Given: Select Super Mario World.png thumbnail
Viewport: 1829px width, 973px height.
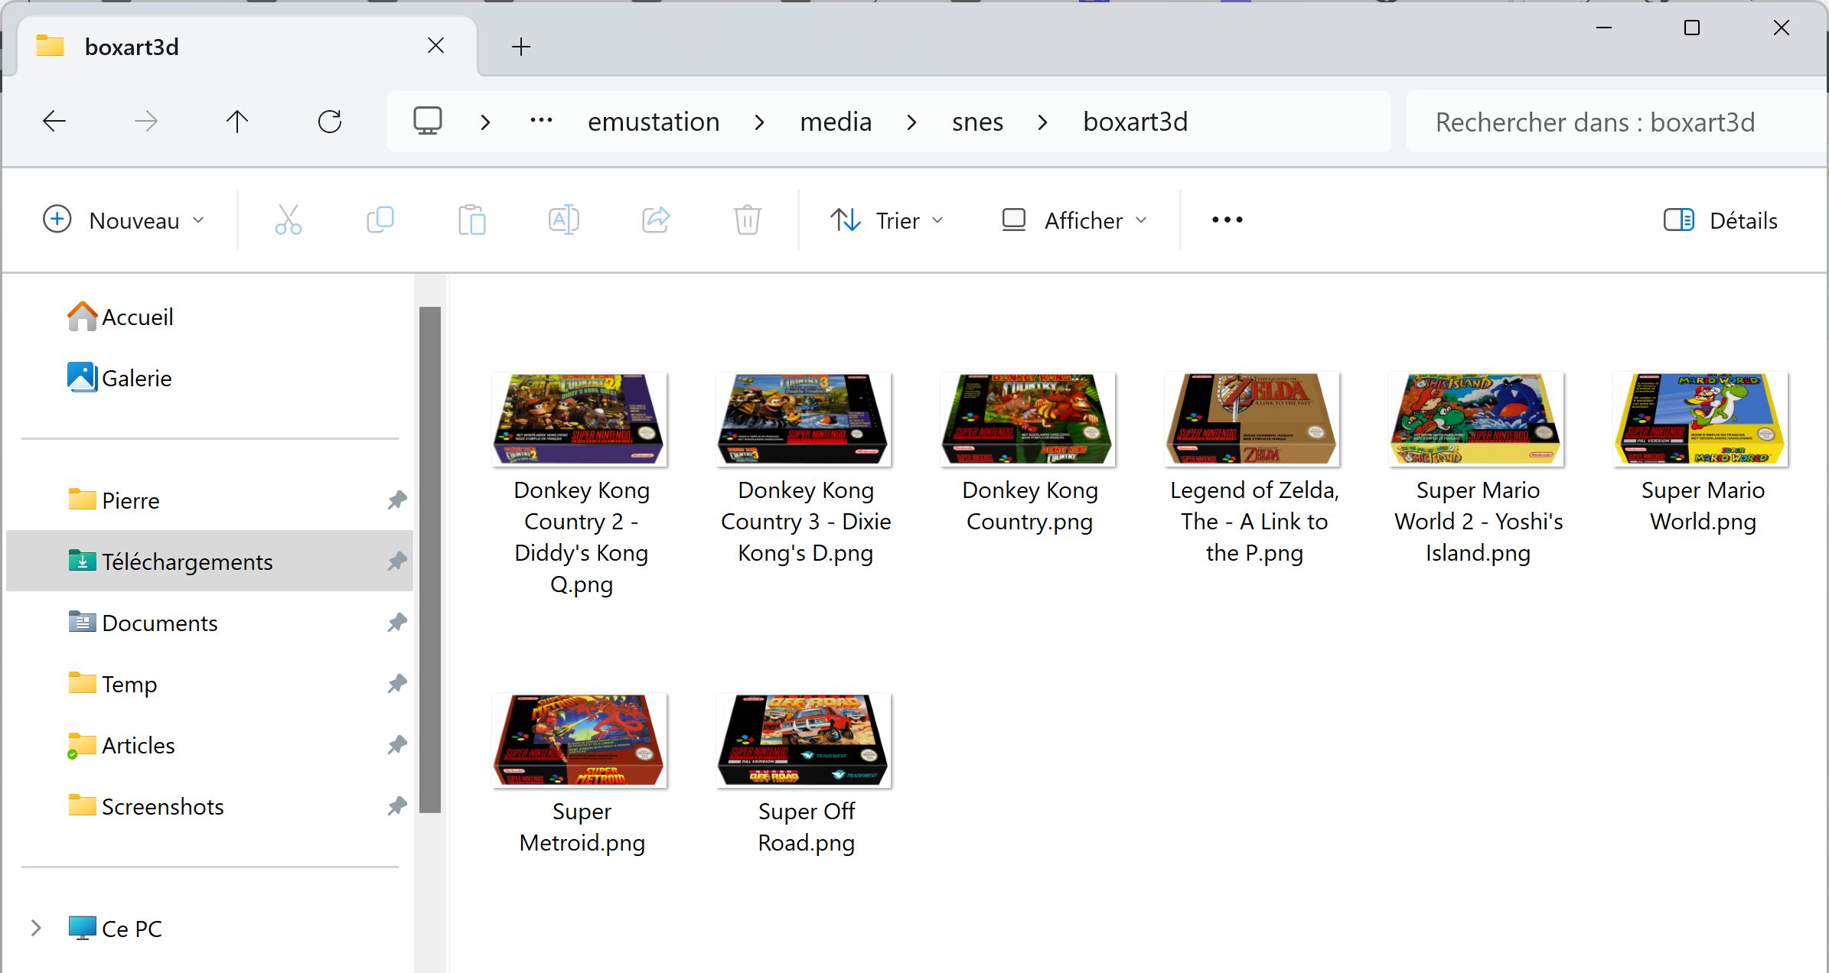Looking at the screenshot, I should coord(1702,419).
